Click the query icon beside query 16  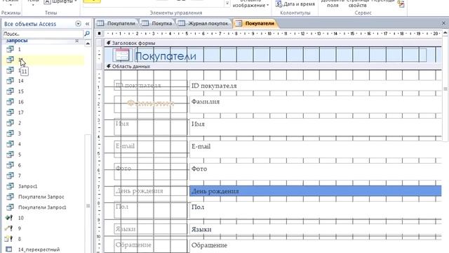point(10,102)
